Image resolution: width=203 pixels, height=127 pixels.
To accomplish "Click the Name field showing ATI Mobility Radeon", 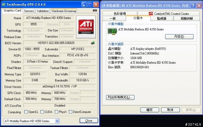I will 49,18.
